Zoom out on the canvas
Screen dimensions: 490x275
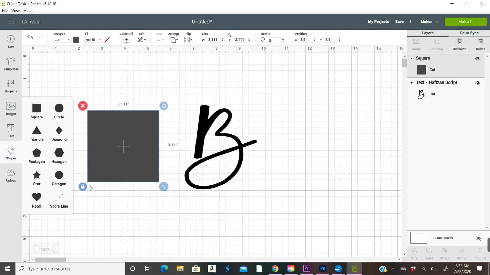click(36, 249)
